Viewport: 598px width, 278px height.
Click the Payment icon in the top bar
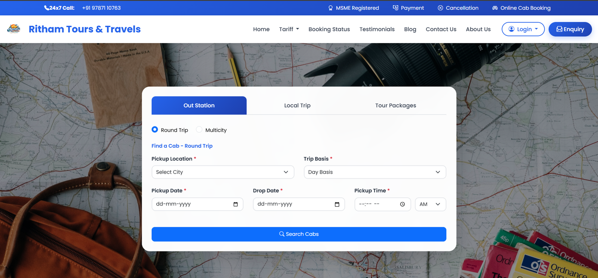(395, 8)
